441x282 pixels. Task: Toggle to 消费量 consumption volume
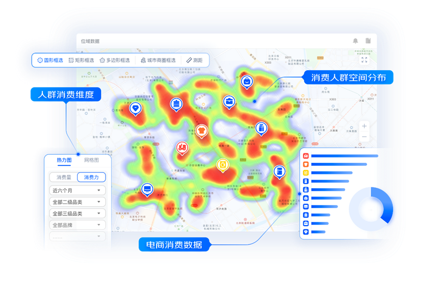pos(64,177)
